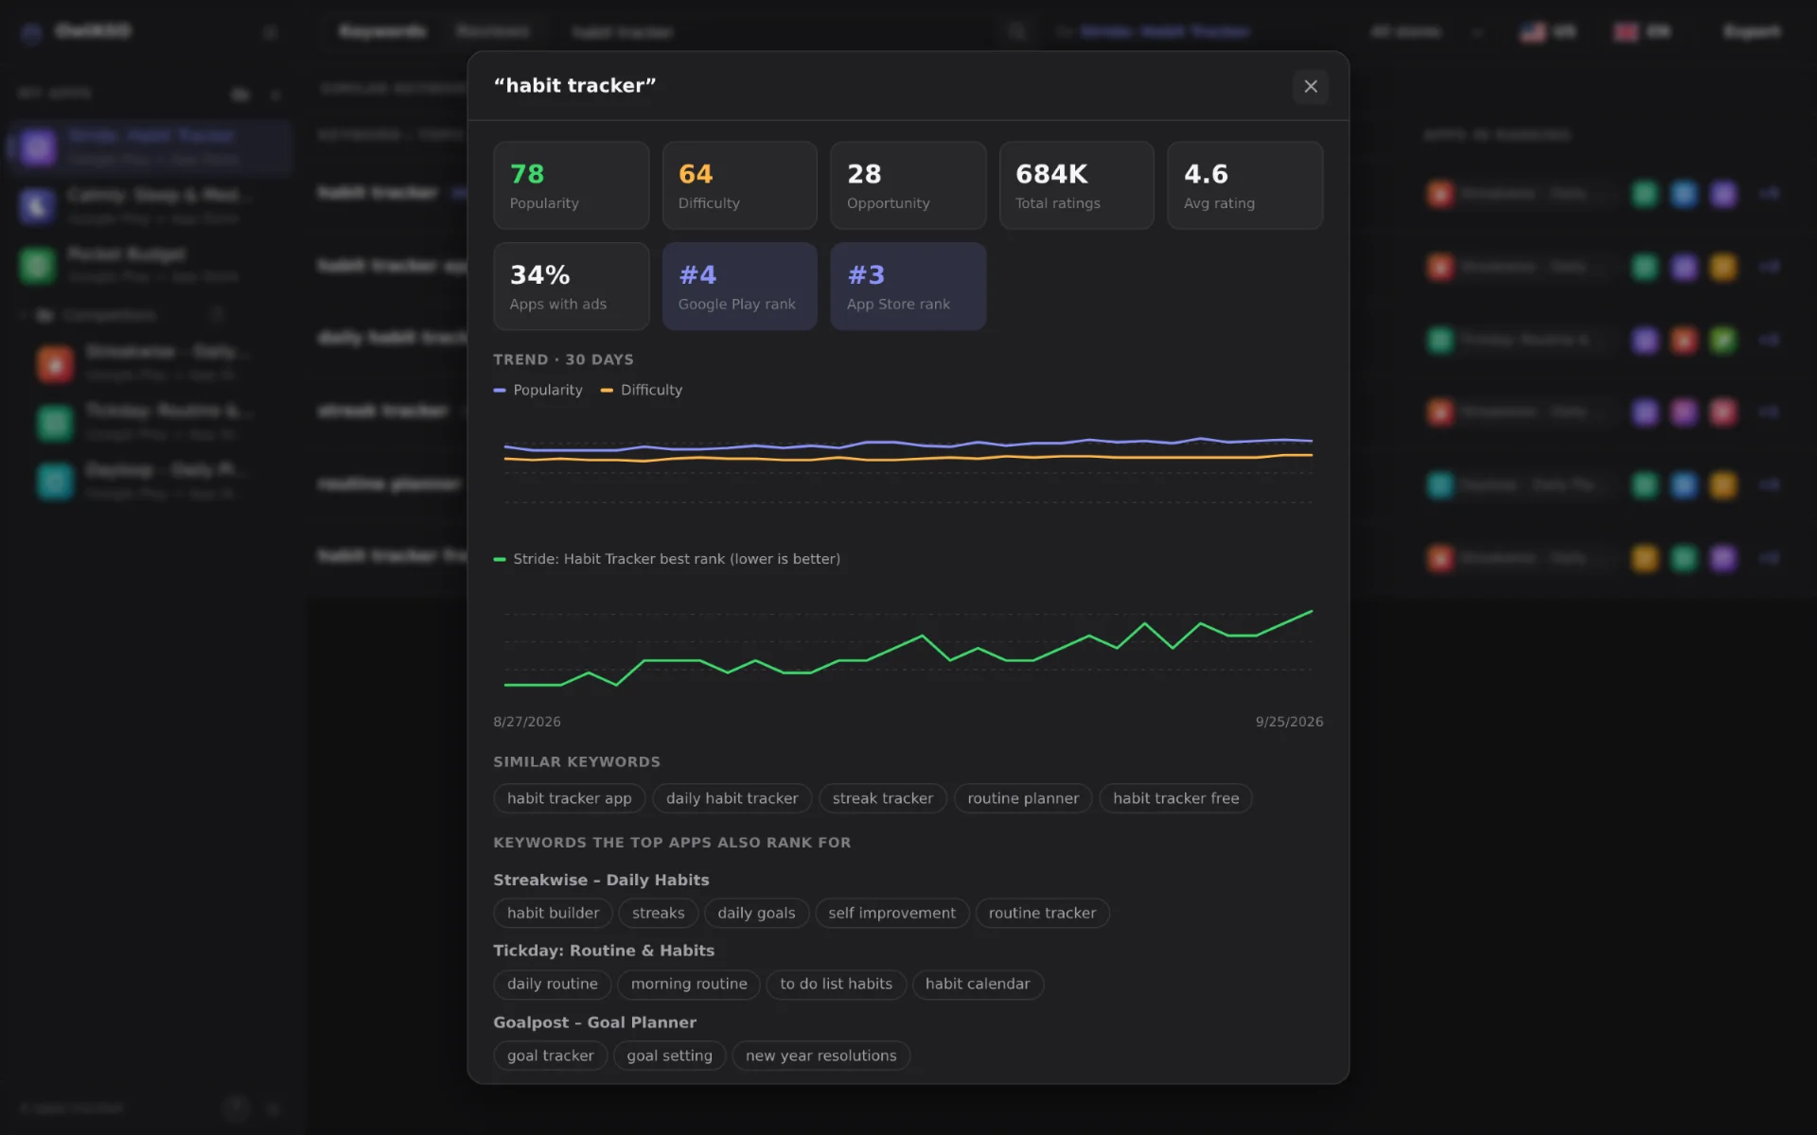1817x1135 pixels.
Task: Toggle the Difficulty legend series
Action: pyautogui.click(x=641, y=390)
